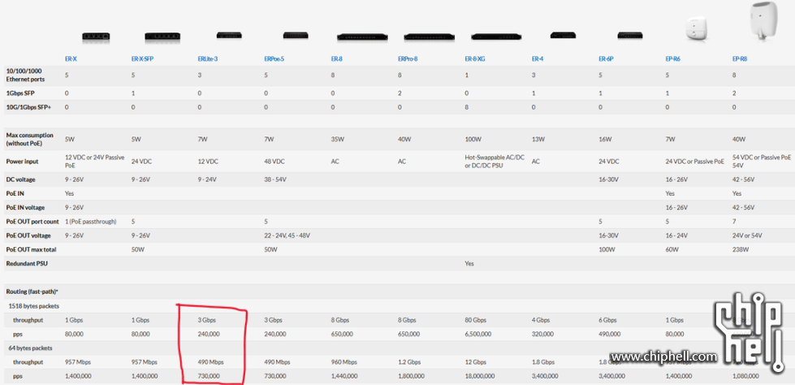Click the '490,000' pps value
795x385 pixels.
(610, 335)
